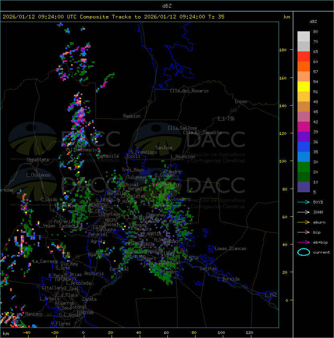The image size is (334, 338).
Task: Click the 'Potrerillos' map label
Action: [x=67, y=222]
